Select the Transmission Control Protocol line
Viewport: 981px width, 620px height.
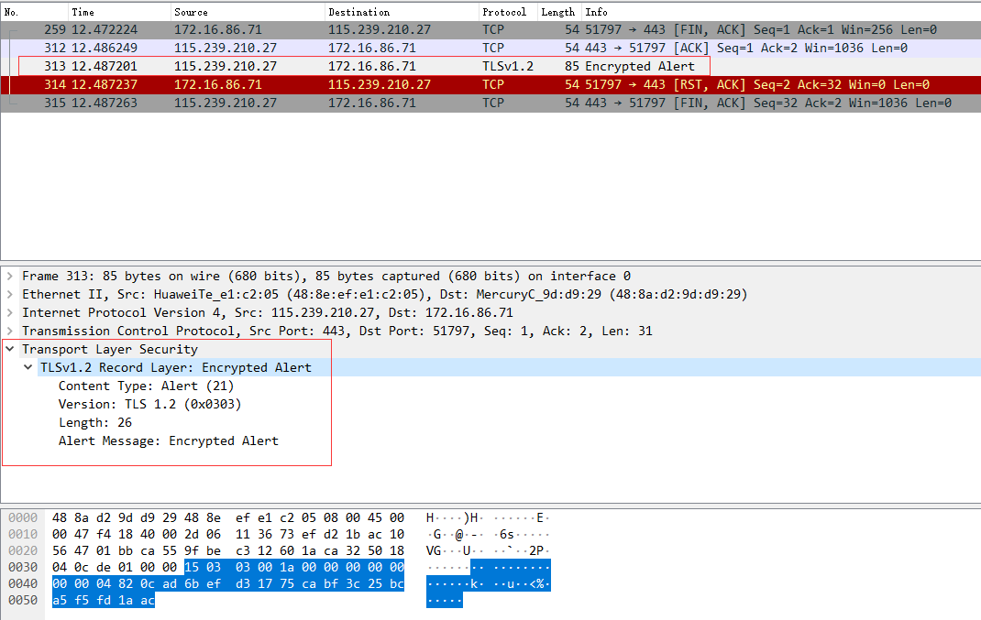[336, 331]
